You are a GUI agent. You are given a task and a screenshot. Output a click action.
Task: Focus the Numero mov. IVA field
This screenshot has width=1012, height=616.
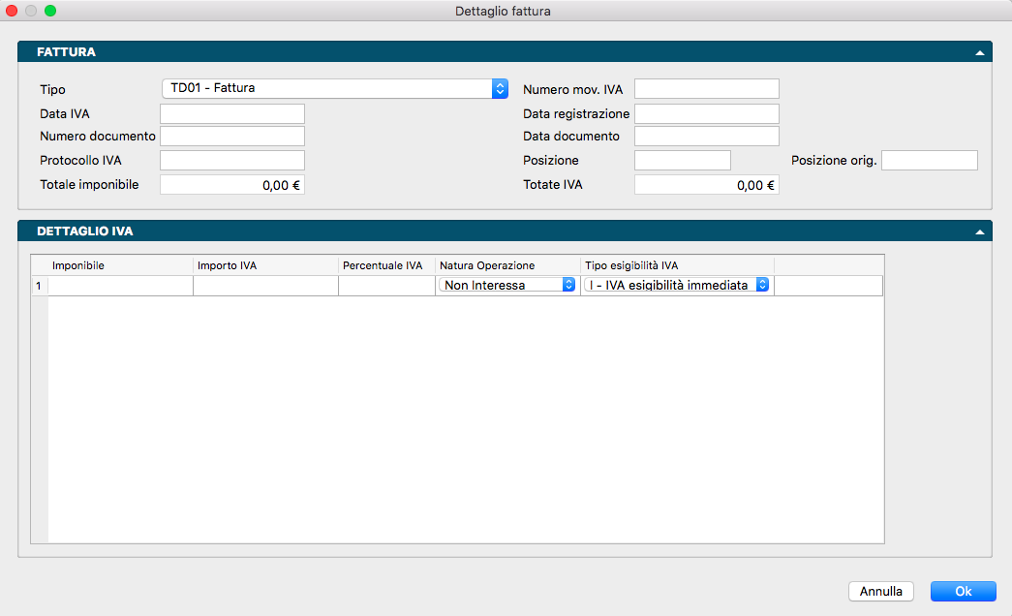coord(706,89)
